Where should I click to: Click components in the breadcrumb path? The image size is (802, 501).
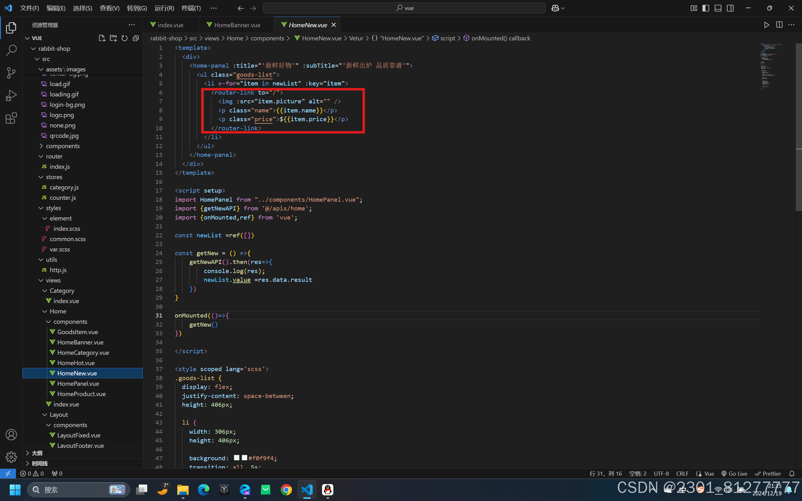pyautogui.click(x=267, y=38)
